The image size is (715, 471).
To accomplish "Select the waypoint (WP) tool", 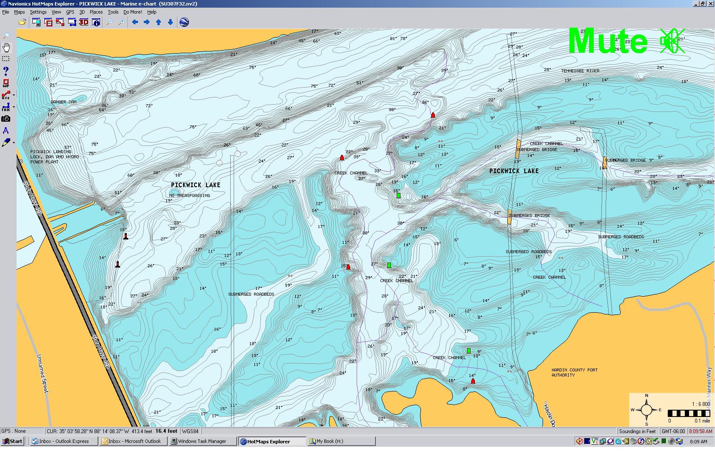I will [x=6, y=83].
